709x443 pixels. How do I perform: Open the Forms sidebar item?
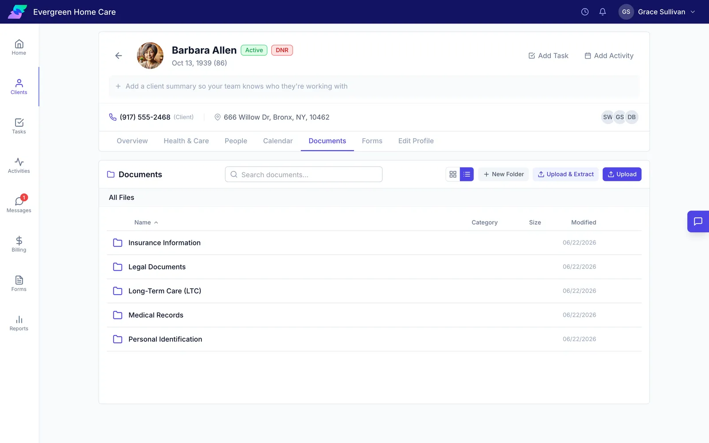[x=19, y=284]
